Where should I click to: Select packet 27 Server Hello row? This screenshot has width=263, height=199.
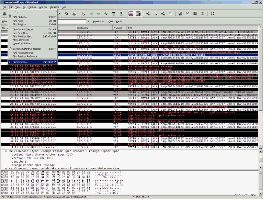[x=129, y=107]
